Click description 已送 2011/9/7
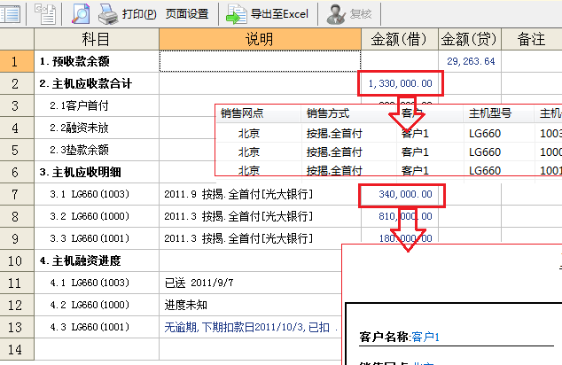 (x=199, y=283)
